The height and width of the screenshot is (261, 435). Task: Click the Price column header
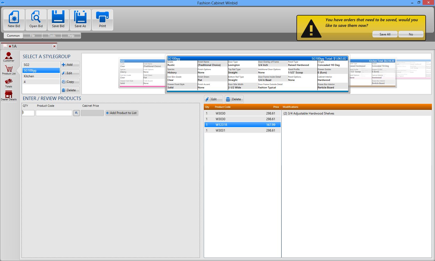276,107
